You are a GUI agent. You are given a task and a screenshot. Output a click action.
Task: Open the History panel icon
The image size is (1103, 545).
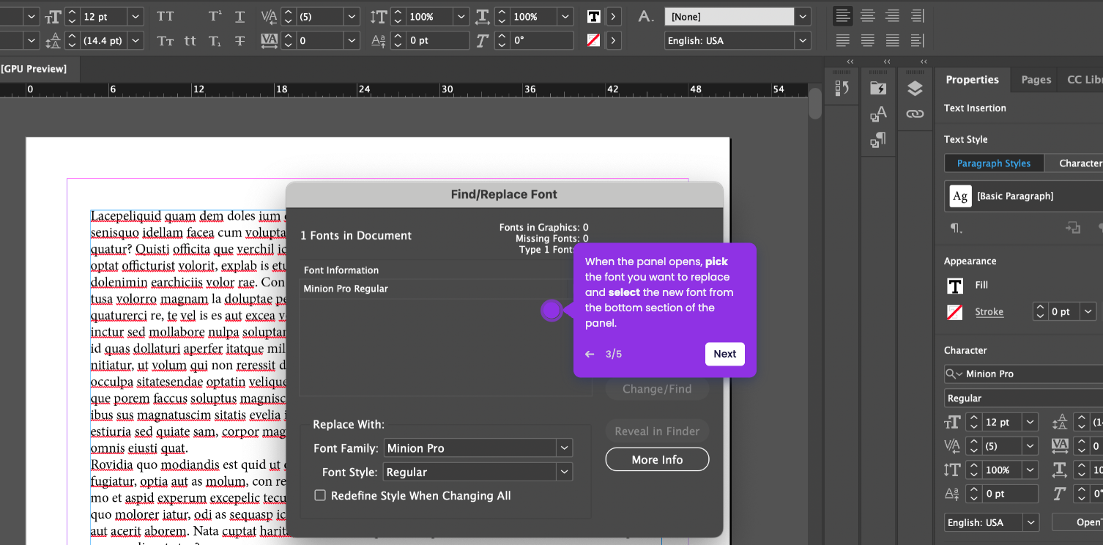click(x=842, y=89)
